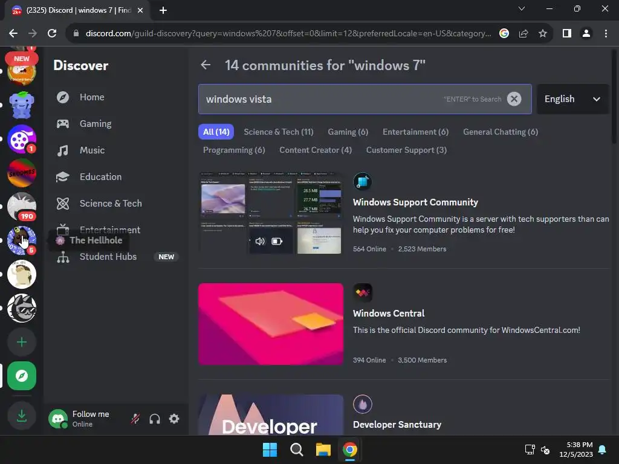This screenshot has height=464, width=619.
Task: Open File Explorer from taskbar
Action: pyautogui.click(x=323, y=449)
